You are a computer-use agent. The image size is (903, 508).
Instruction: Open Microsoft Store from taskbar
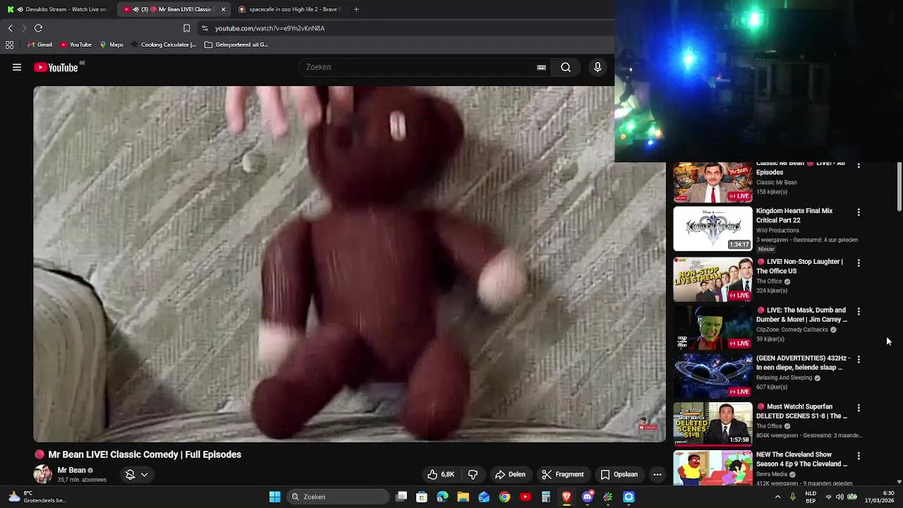(x=422, y=497)
